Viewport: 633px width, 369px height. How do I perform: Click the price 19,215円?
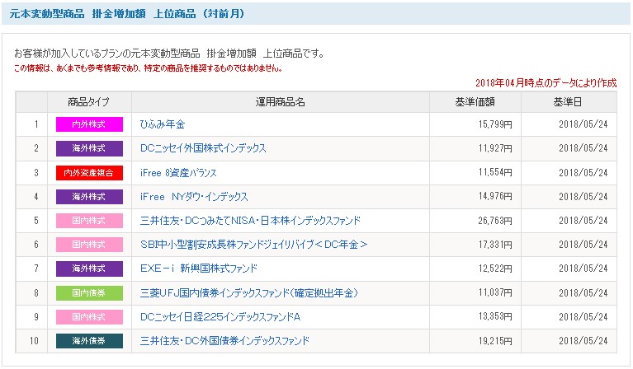(x=495, y=341)
